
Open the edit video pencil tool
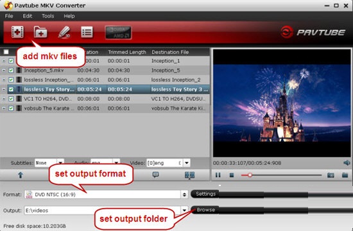tap(64, 32)
